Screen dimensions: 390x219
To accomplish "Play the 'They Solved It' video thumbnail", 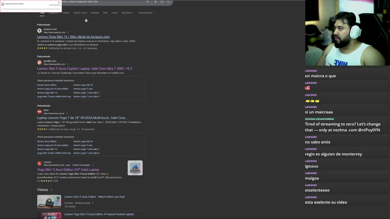I will click(x=49, y=215).
